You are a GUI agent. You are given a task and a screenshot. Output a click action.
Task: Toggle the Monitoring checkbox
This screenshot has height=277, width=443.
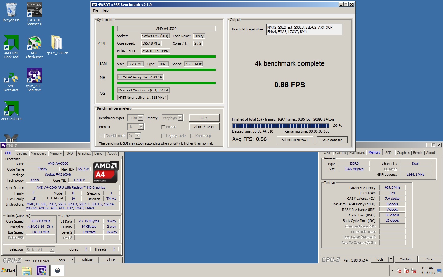coord(192,136)
